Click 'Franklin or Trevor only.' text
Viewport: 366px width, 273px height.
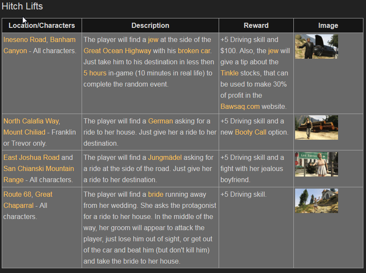[40, 138]
